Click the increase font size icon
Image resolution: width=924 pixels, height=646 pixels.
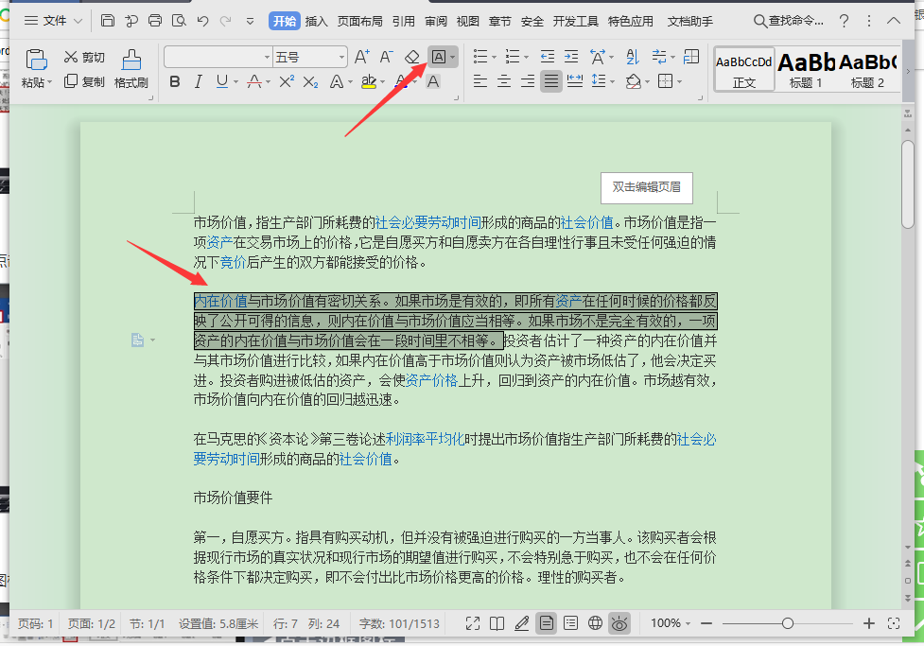[x=361, y=58]
